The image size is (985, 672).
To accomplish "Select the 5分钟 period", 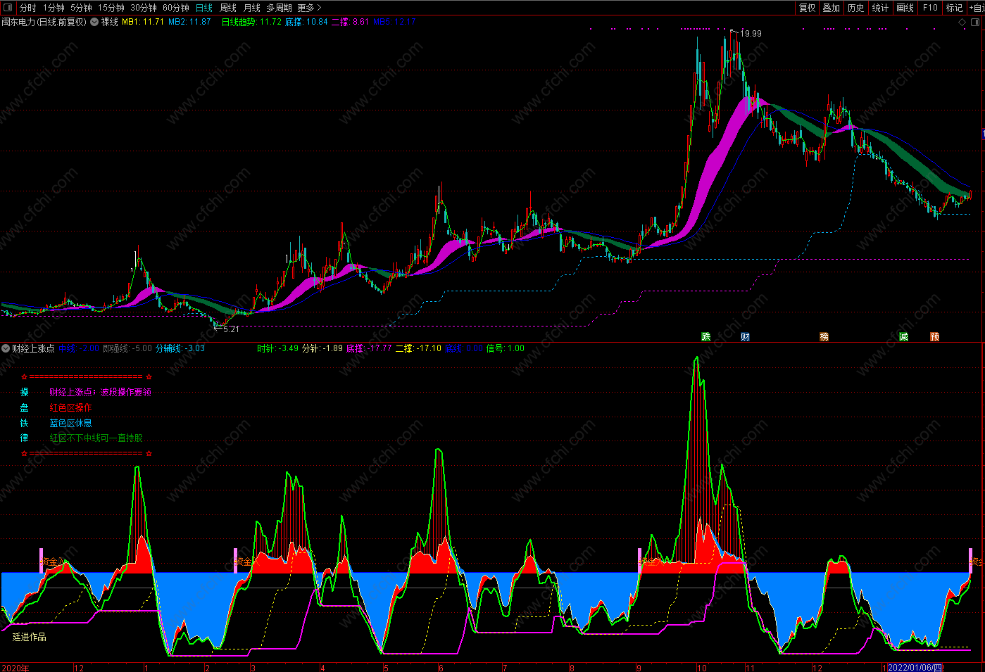I will [x=81, y=8].
